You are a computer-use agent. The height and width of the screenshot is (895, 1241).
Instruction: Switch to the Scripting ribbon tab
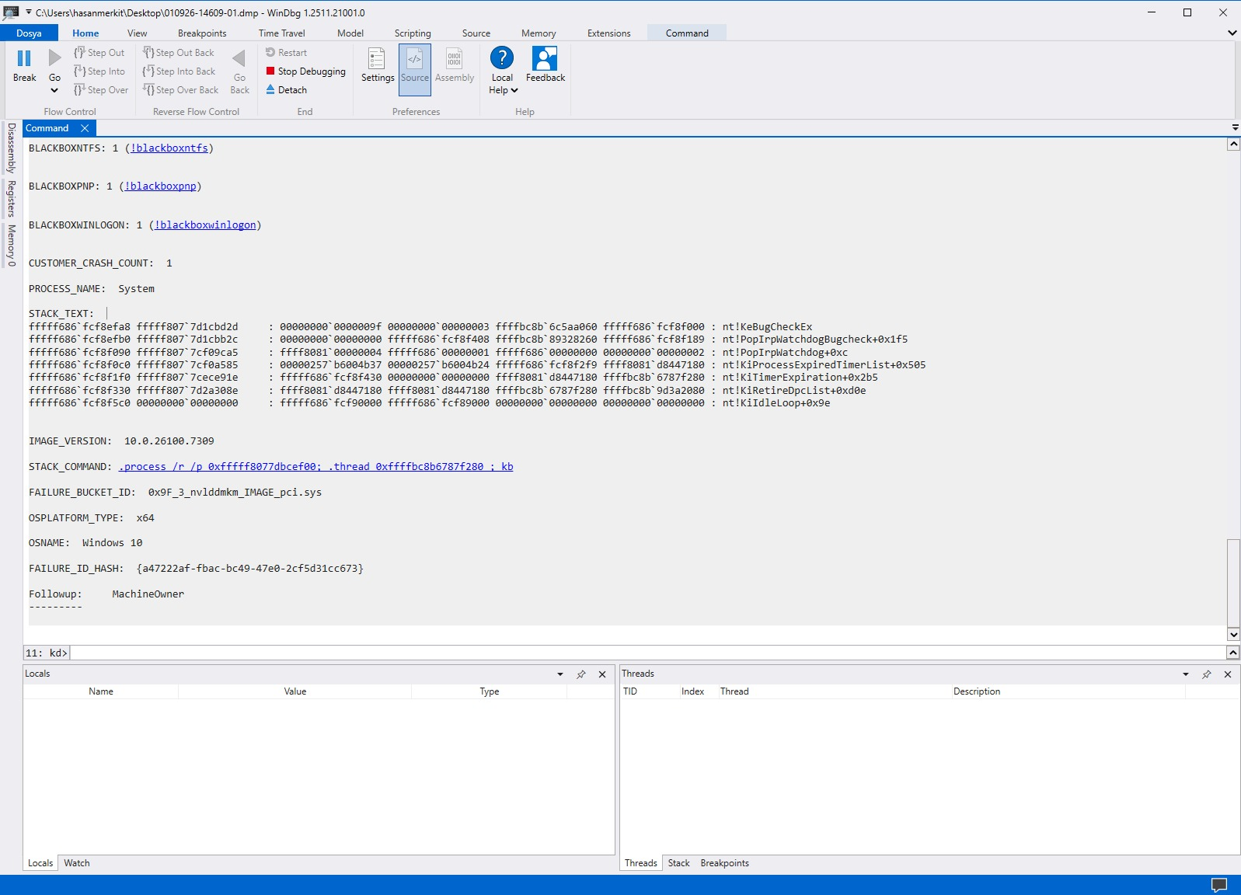[x=413, y=33]
